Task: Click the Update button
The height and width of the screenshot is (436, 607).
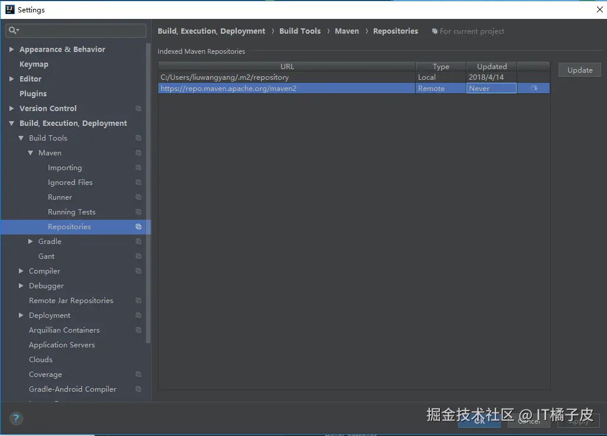Action: tap(580, 70)
